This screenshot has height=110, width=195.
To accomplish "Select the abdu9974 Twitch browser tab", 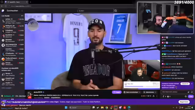I will 16,2.
